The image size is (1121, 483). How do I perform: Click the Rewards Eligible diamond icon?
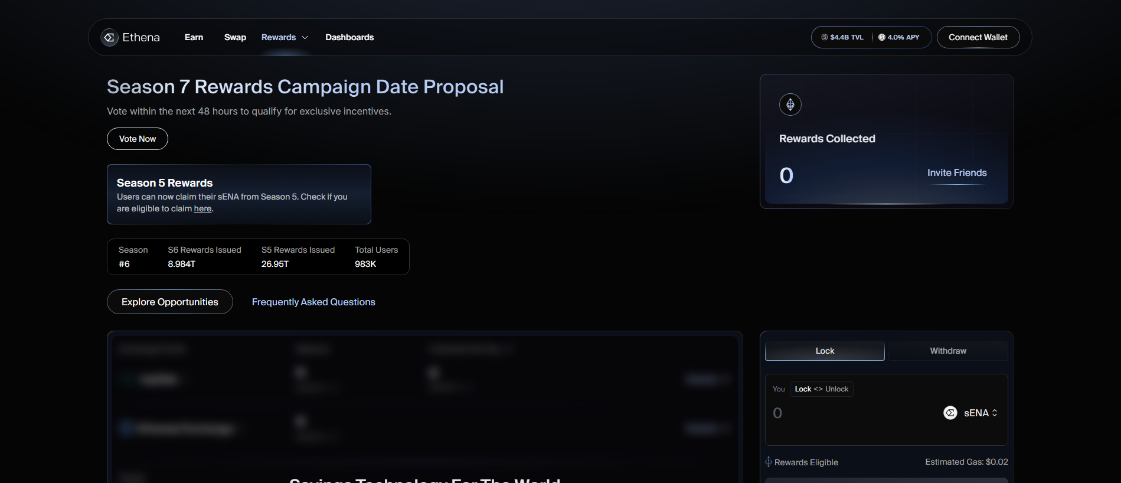(769, 462)
